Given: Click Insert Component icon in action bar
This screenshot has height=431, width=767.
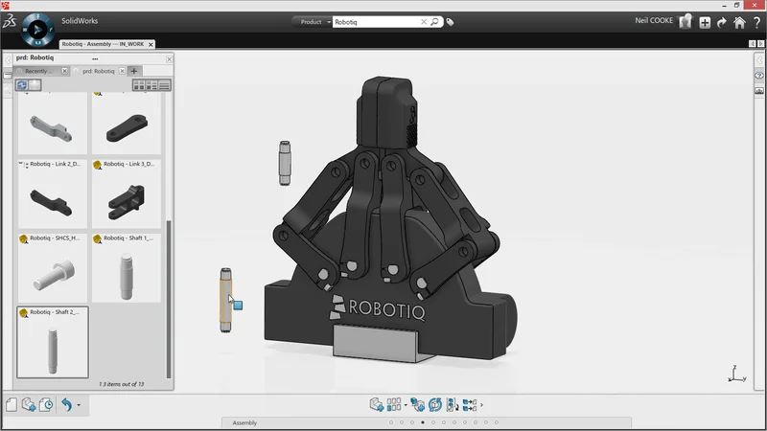Looking at the screenshot, I should (x=376, y=404).
